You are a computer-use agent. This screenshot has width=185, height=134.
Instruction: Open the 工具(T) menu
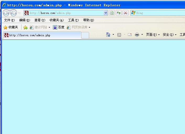(x=73, y=20)
